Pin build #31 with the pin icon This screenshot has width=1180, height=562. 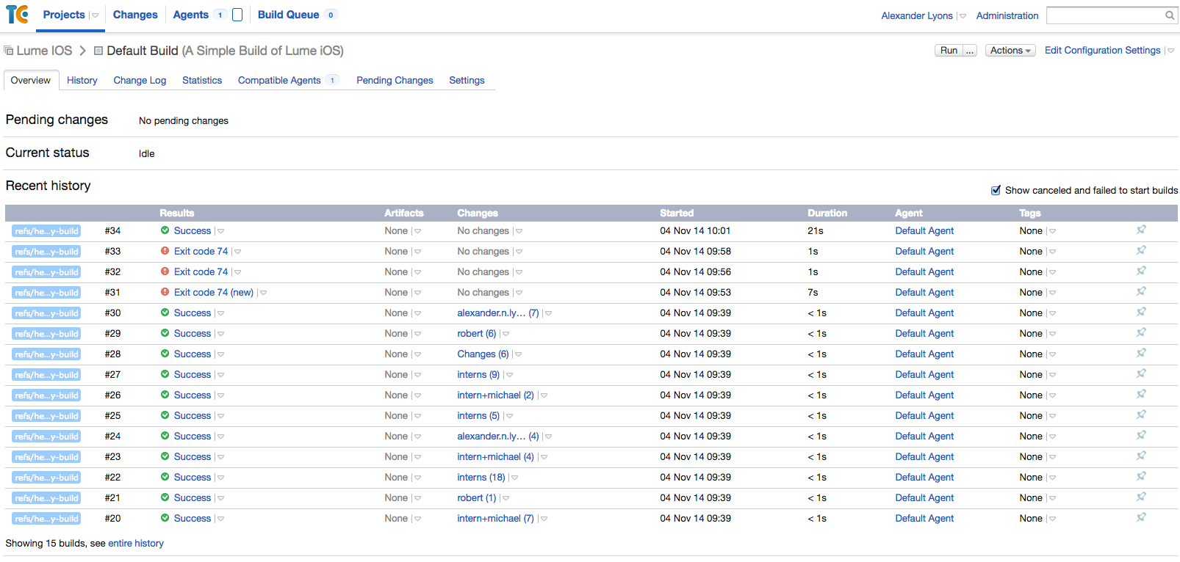point(1141,292)
